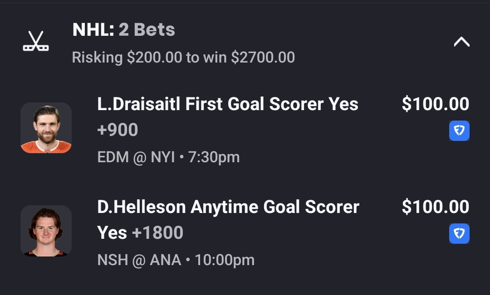Click sportsbook shield icon on Draisaitl bet

(x=459, y=131)
